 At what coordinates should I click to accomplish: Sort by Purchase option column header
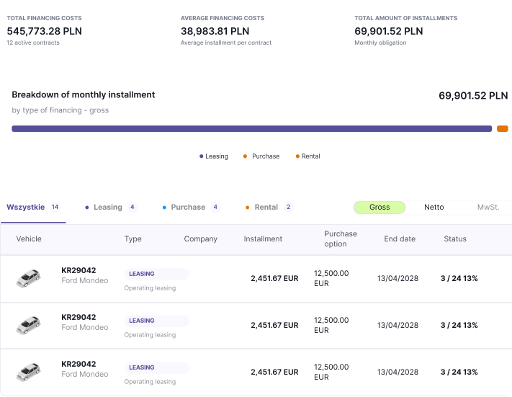(x=341, y=239)
